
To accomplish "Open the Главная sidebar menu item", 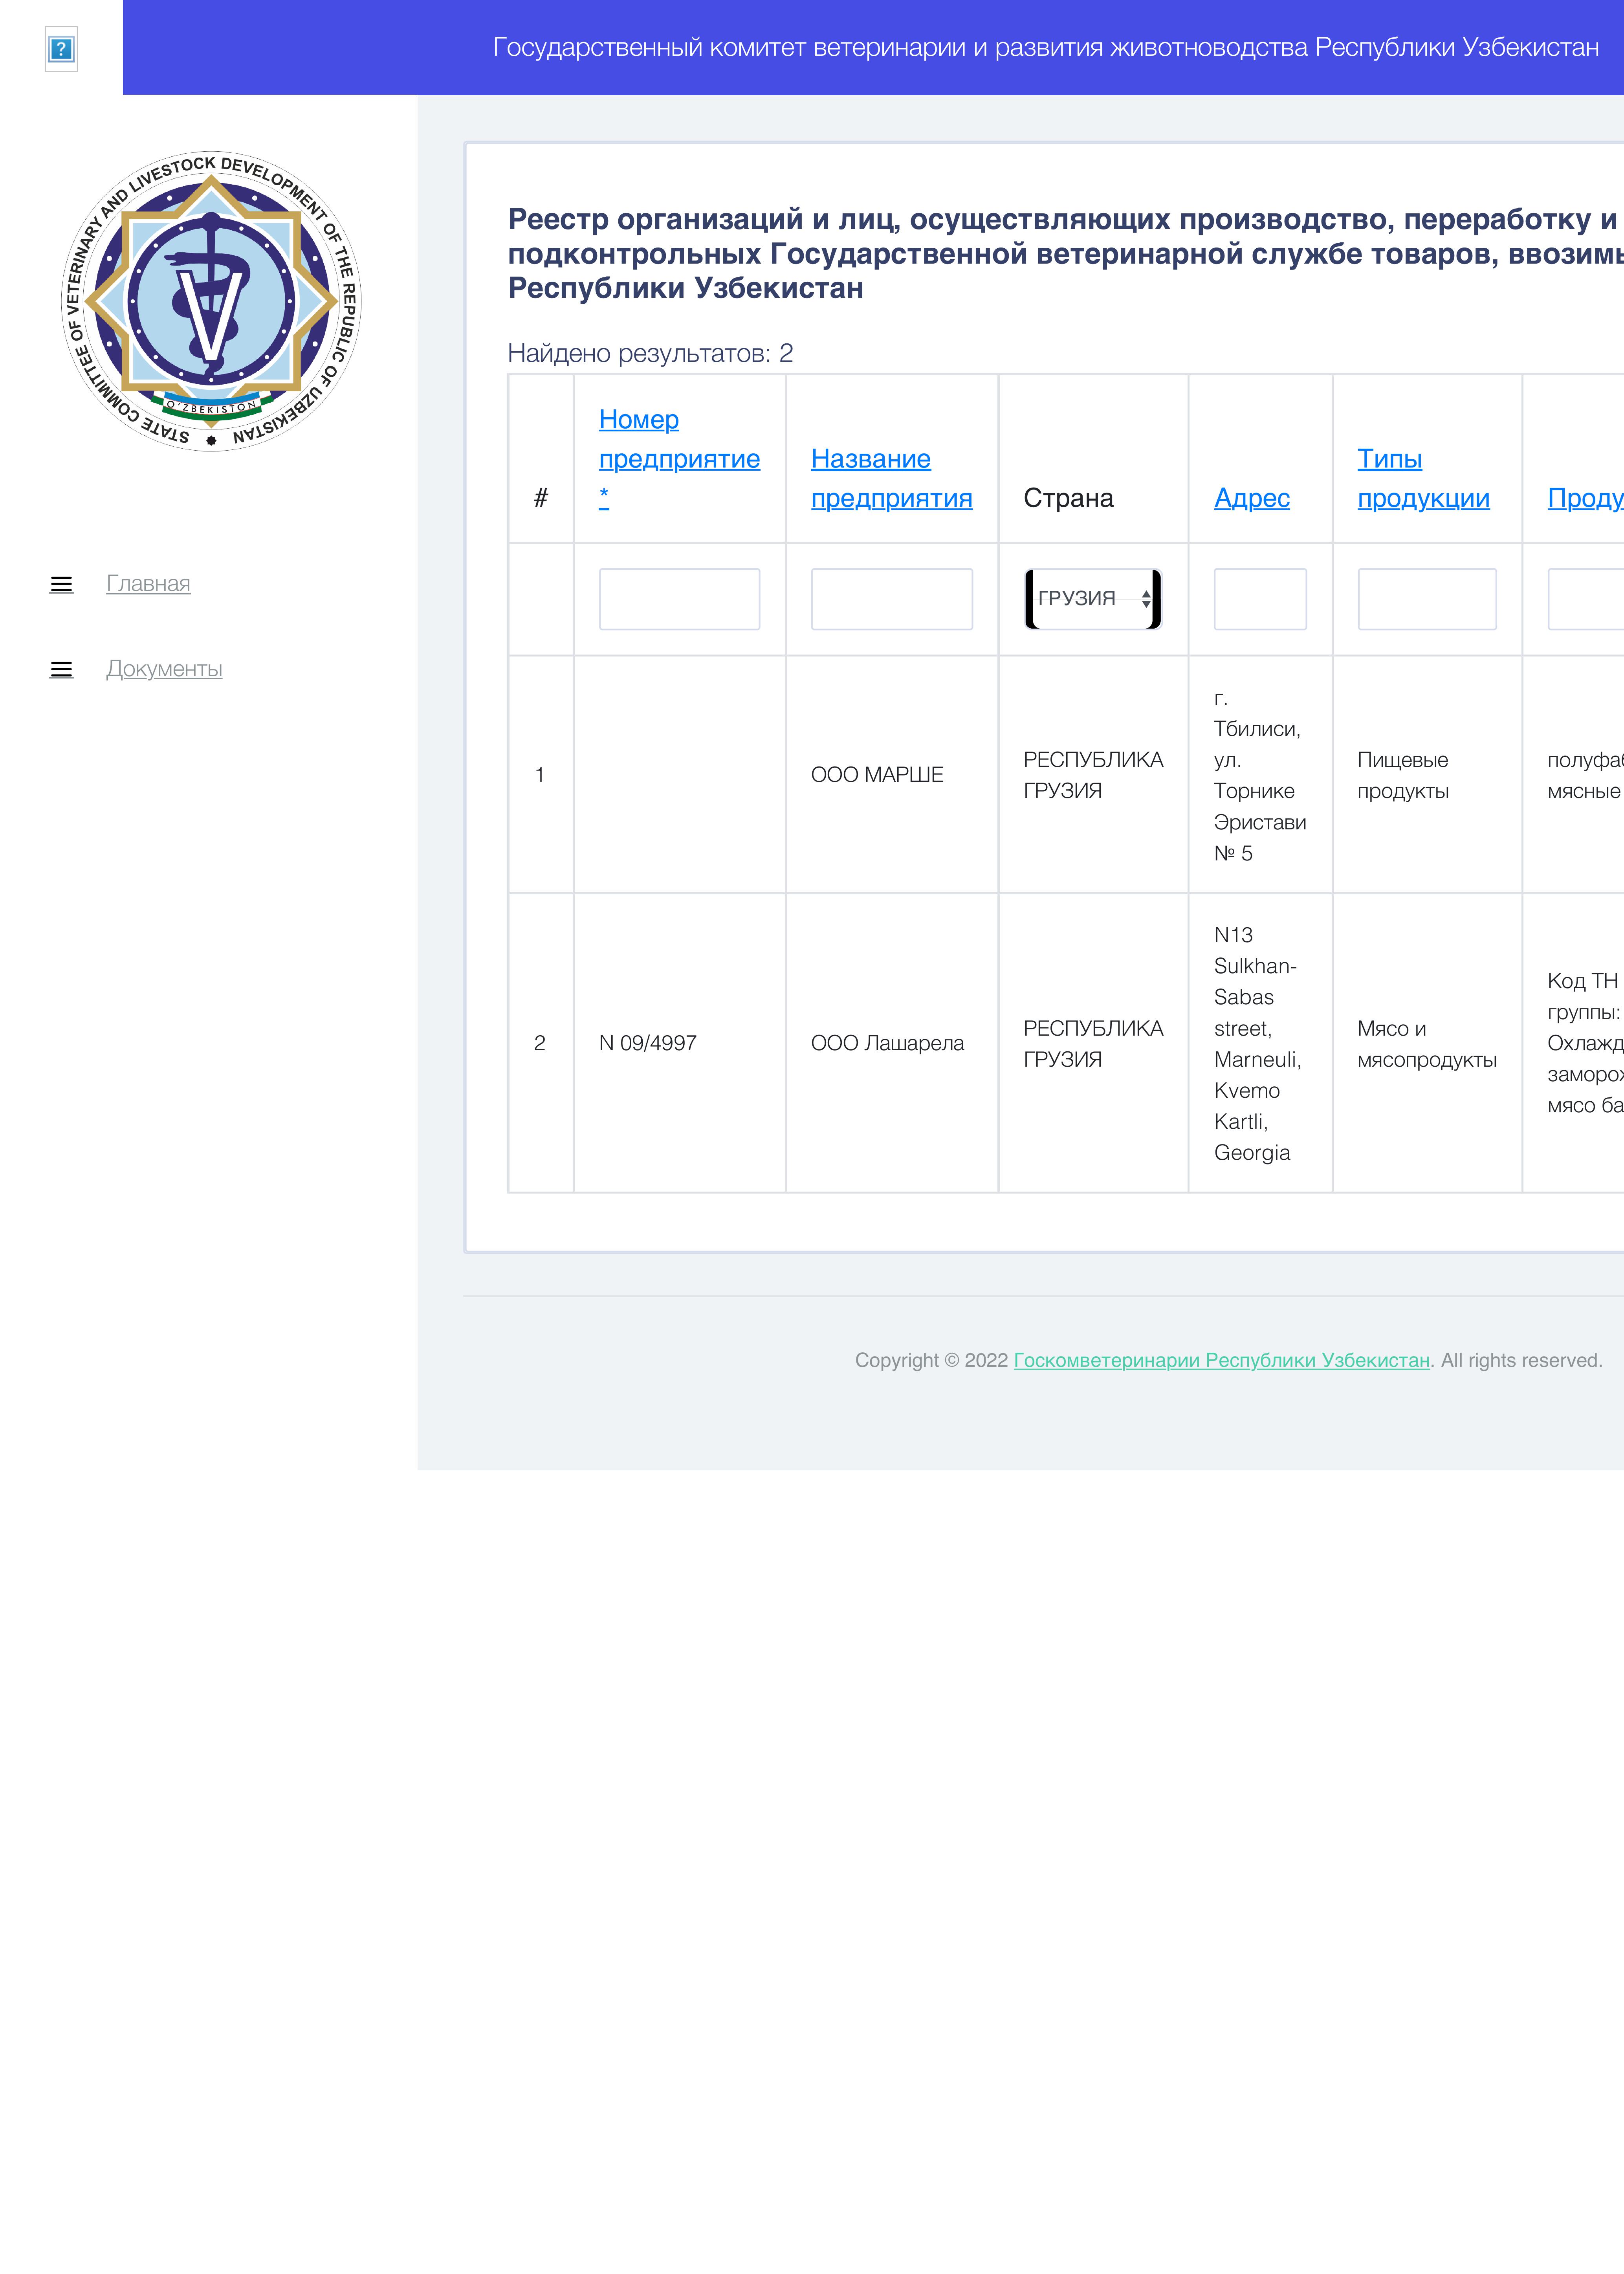I will 148,584.
